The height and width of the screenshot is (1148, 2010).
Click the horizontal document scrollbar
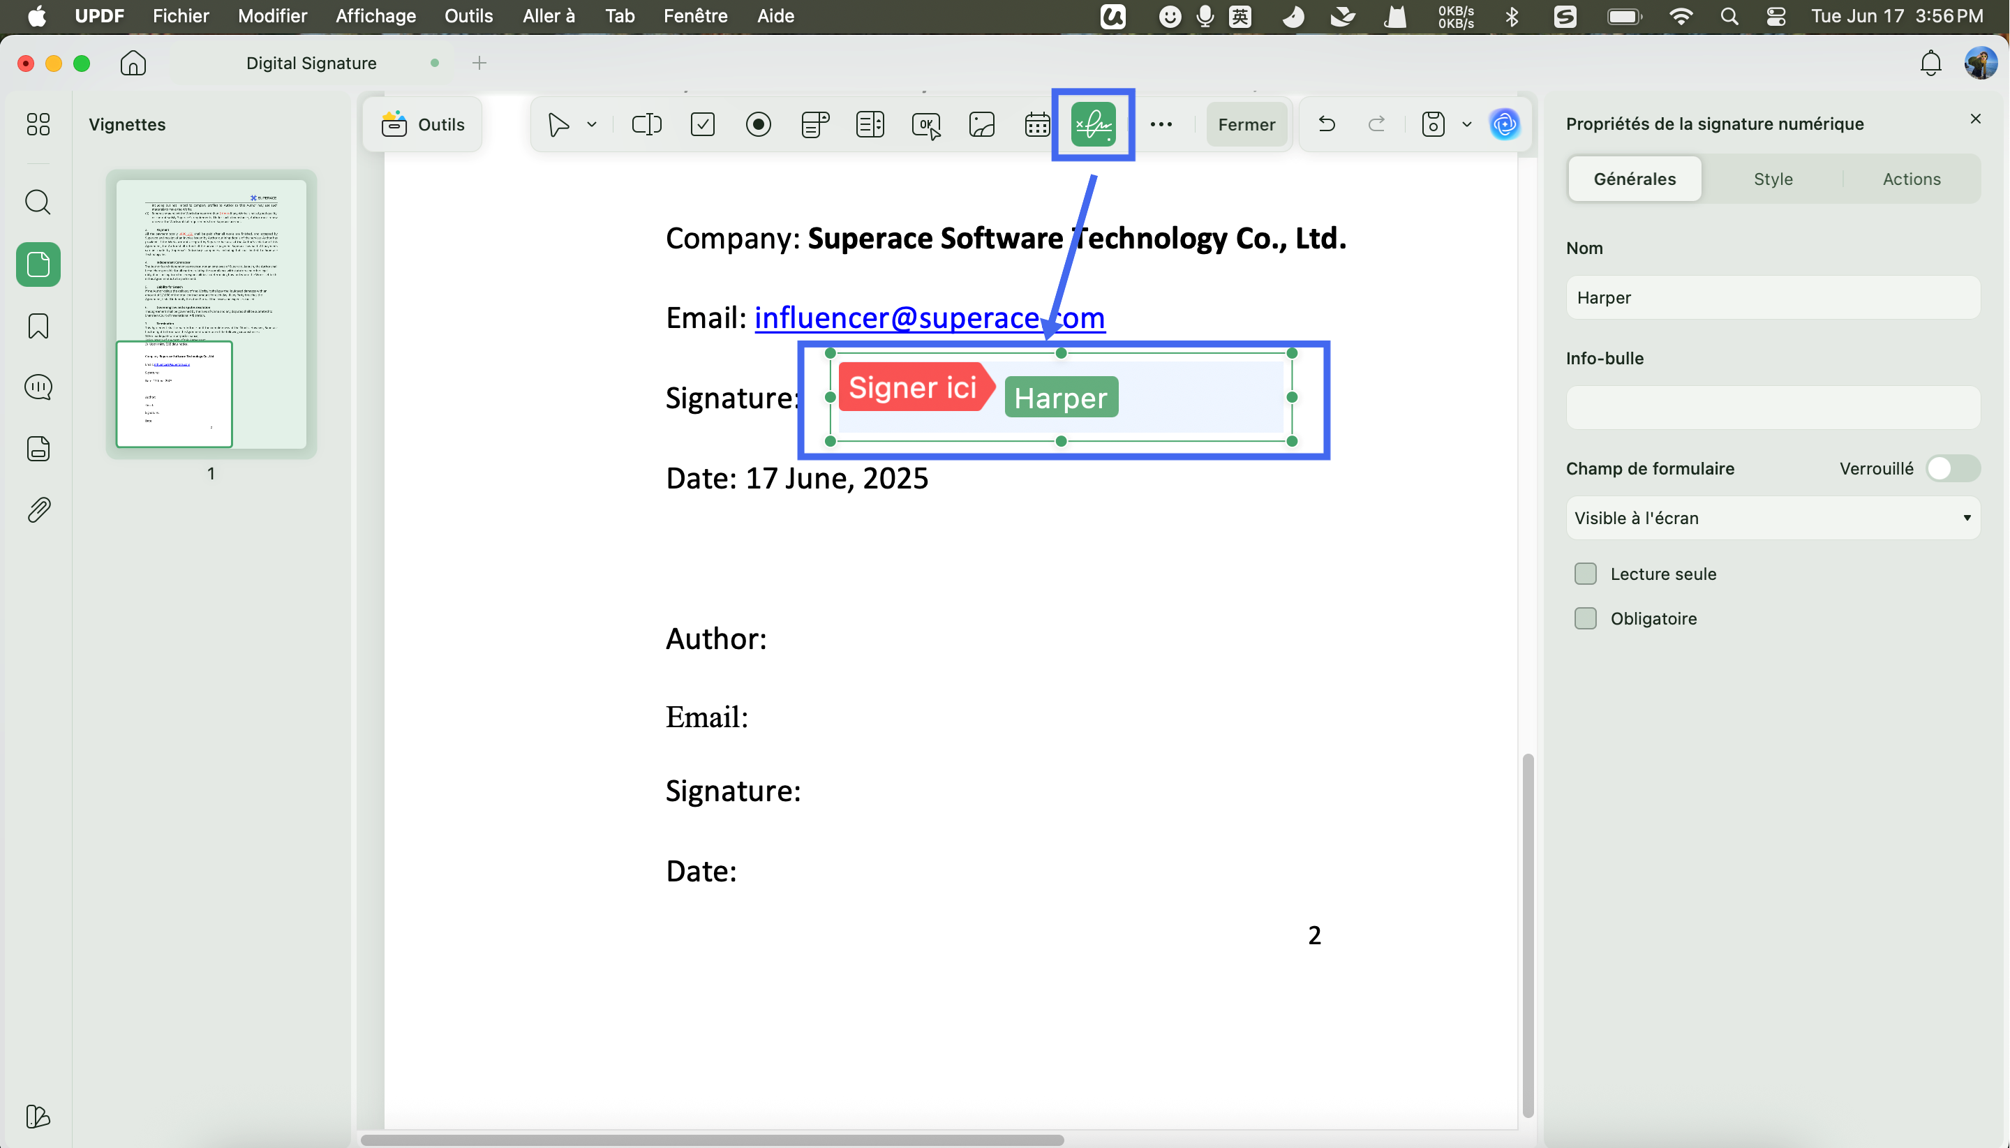[712, 1140]
